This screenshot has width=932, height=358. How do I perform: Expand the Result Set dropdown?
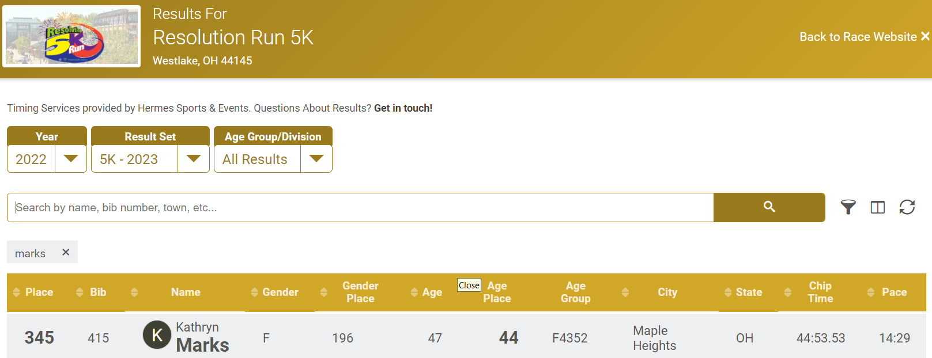(193, 159)
